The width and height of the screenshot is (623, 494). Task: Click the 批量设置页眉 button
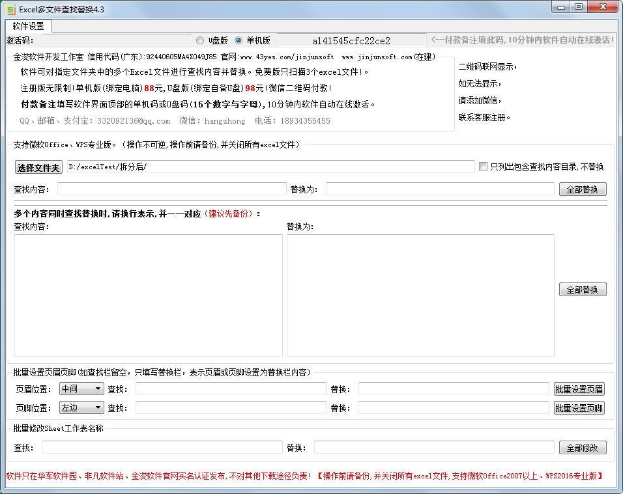[579, 389]
